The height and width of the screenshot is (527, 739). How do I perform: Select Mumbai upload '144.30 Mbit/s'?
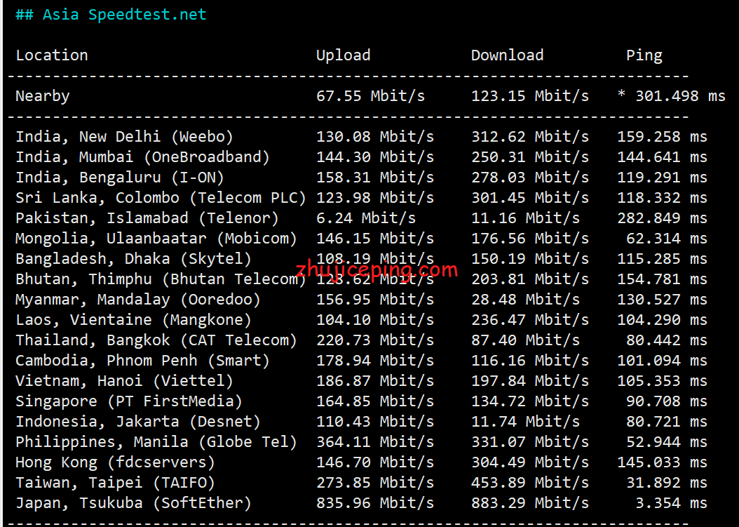375,157
